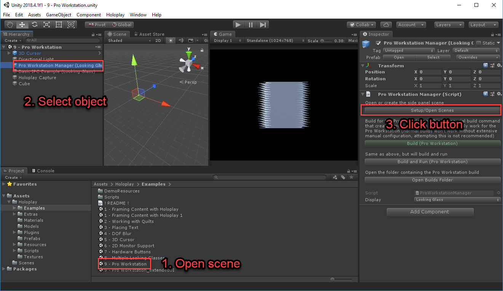Expand the Resources folder in Project tree
The height and width of the screenshot is (291, 503).
pyautogui.click(x=15, y=245)
